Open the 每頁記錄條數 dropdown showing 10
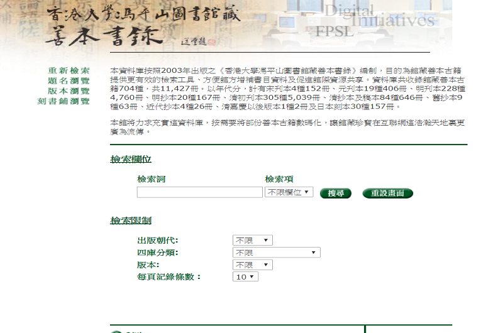The image size is (503, 333). click(x=245, y=276)
